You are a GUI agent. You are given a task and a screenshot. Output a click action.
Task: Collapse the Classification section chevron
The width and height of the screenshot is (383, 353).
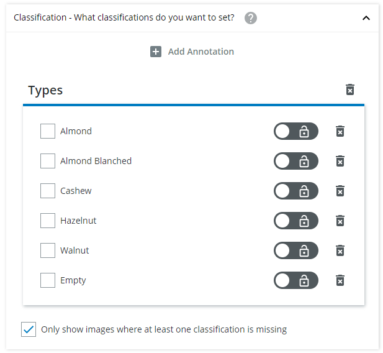pyautogui.click(x=366, y=18)
